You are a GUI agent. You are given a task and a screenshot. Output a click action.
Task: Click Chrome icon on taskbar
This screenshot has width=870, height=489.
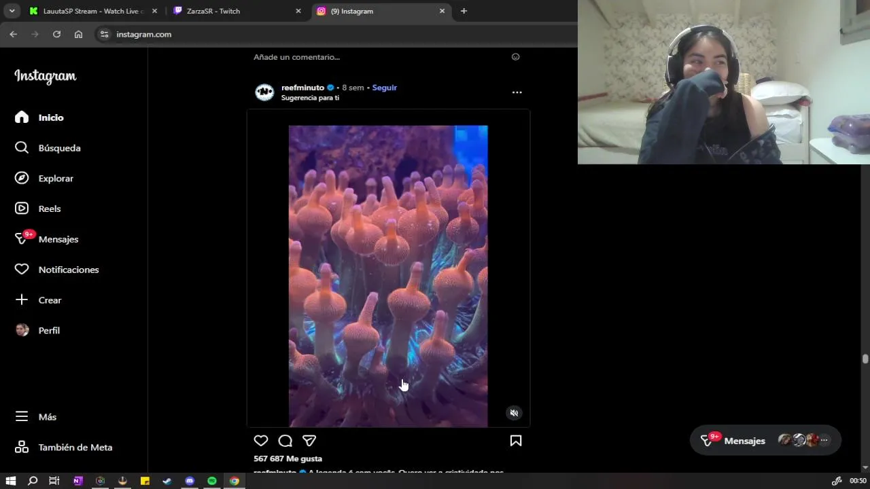(x=234, y=481)
